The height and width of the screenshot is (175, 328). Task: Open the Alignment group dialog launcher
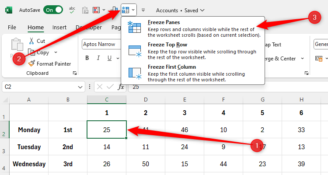tap(307, 73)
